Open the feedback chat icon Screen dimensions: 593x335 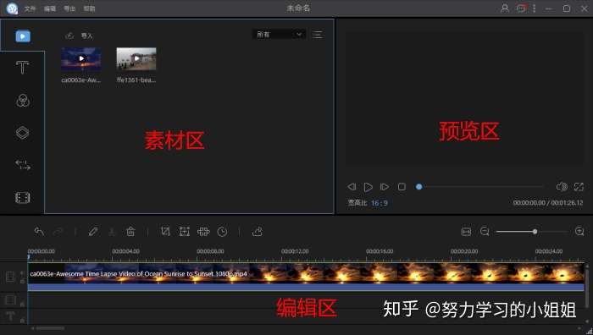[521, 8]
